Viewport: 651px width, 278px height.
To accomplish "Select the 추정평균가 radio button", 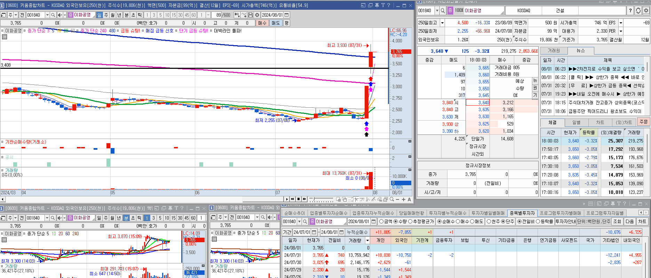I will click(410, 221).
